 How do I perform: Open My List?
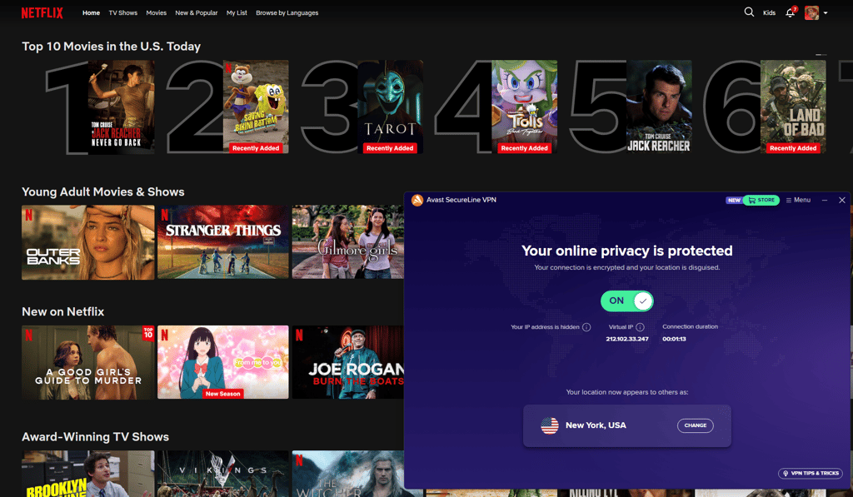click(x=237, y=12)
